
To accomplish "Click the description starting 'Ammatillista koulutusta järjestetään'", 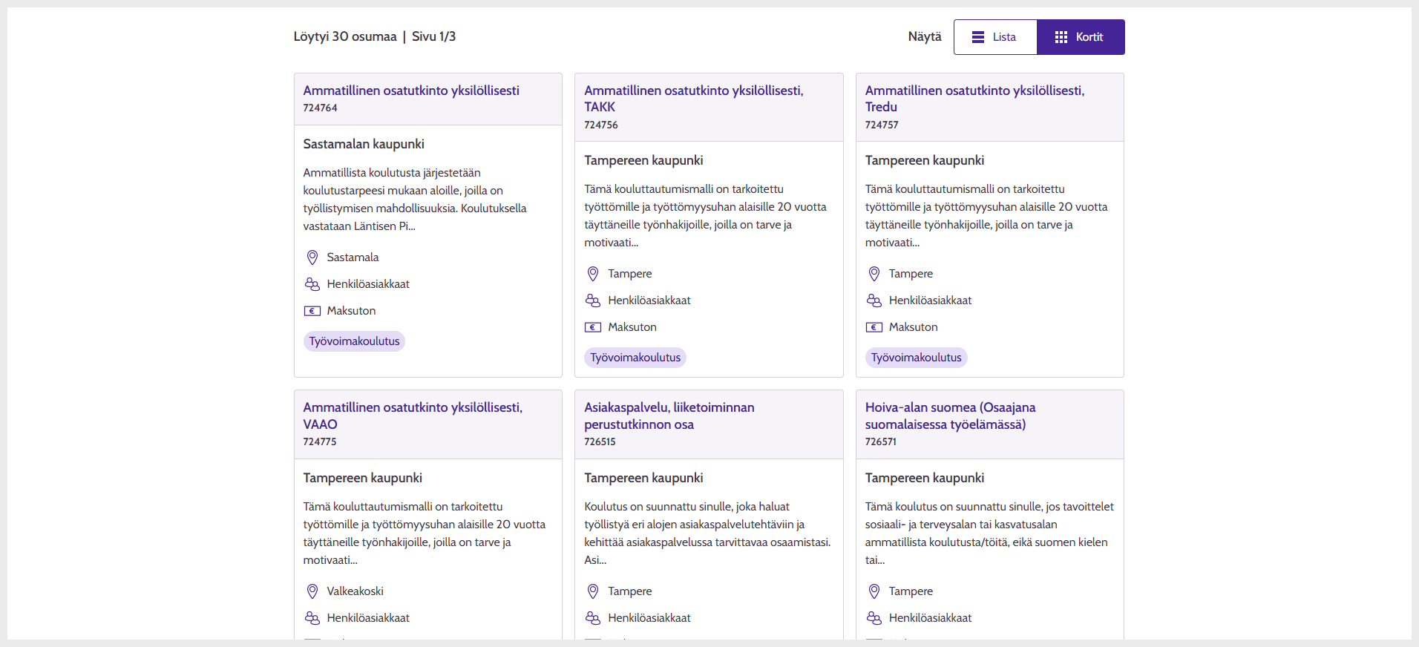I will [x=415, y=200].
